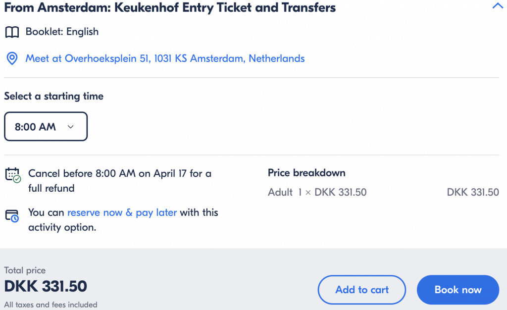The width and height of the screenshot is (507, 310).
Task: Click the Booklet: English text
Action: point(62,32)
